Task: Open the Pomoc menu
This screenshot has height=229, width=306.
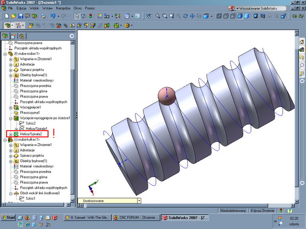Action: [90, 8]
